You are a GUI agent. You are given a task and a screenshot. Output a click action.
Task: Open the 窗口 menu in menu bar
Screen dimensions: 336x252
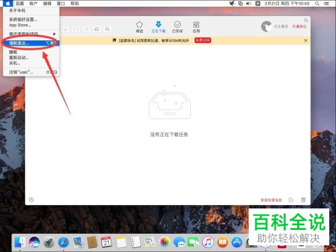click(x=60, y=3)
